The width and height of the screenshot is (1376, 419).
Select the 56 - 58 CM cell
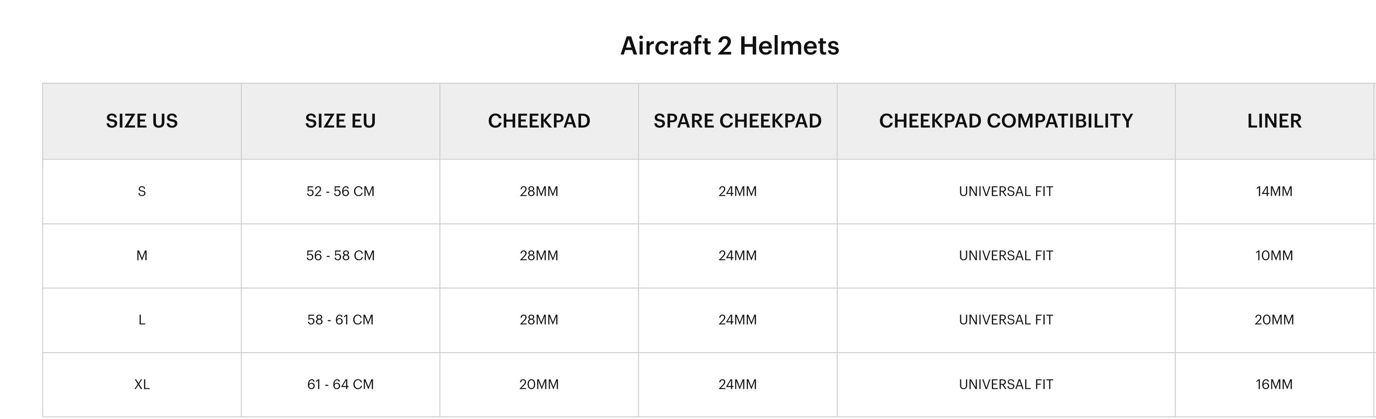coord(340,256)
